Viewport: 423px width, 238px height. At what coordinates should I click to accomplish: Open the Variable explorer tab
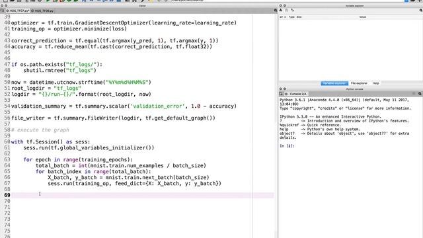tap(334, 83)
